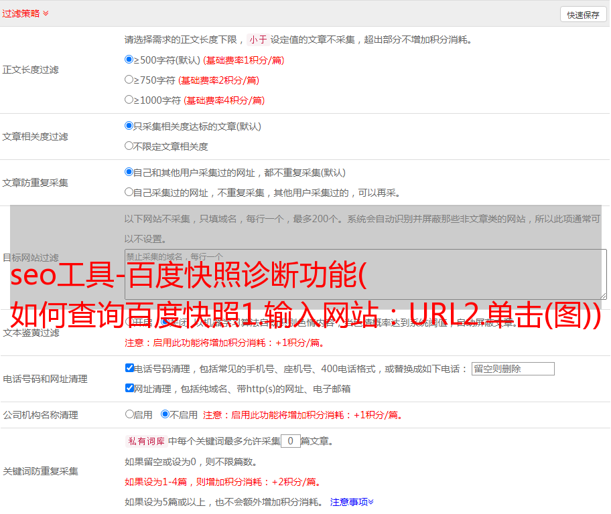The image size is (611, 514).
Task: Select 自己和其他用户采集过的网址 no-repeat option
Action: click(x=129, y=172)
